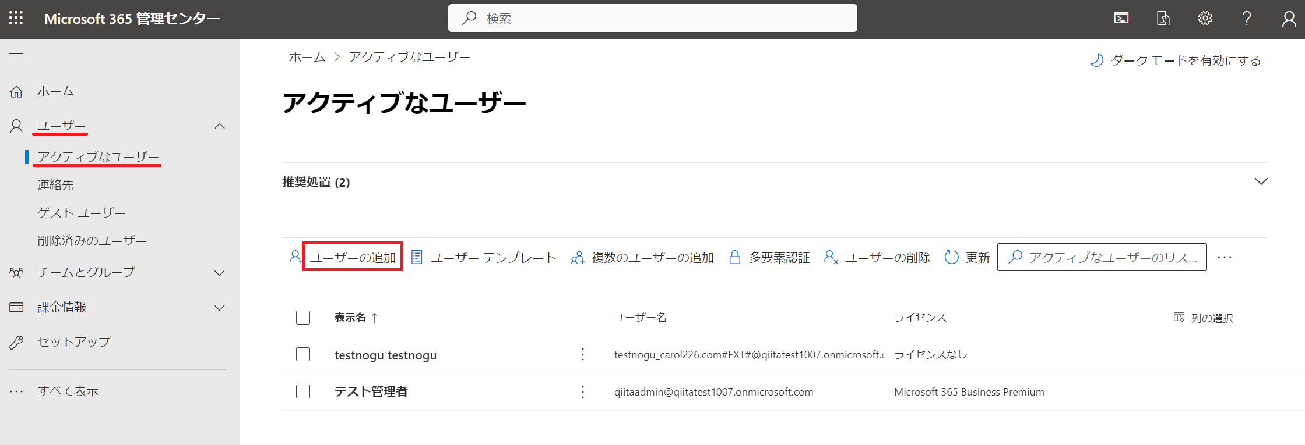The width and height of the screenshot is (1305, 445).
Task: Open ゲスト ユーザー in sidebar
Action: (x=82, y=213)
